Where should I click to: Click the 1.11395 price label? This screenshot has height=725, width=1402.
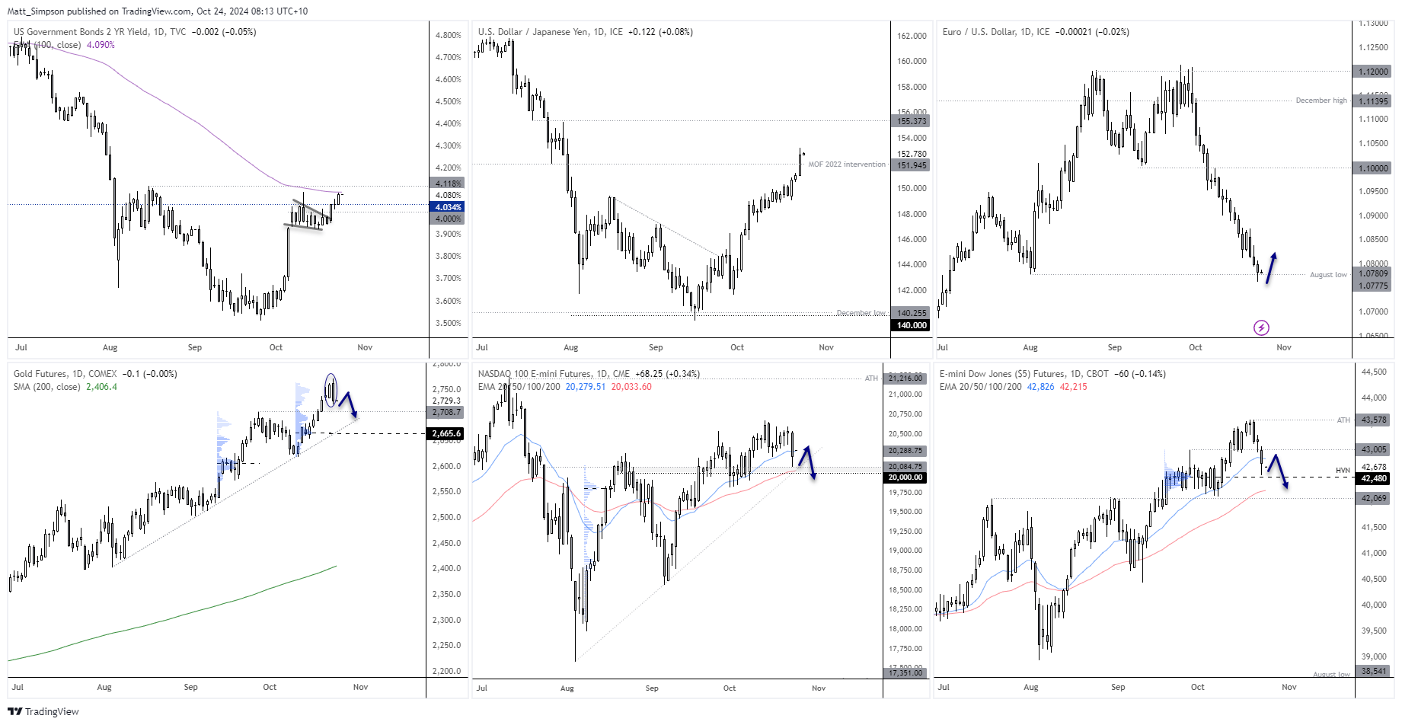1374,101
